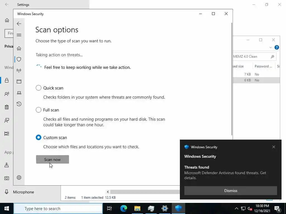Open the volume tray icon
This screenshot has width=286, height=214.
coord(250,208)
